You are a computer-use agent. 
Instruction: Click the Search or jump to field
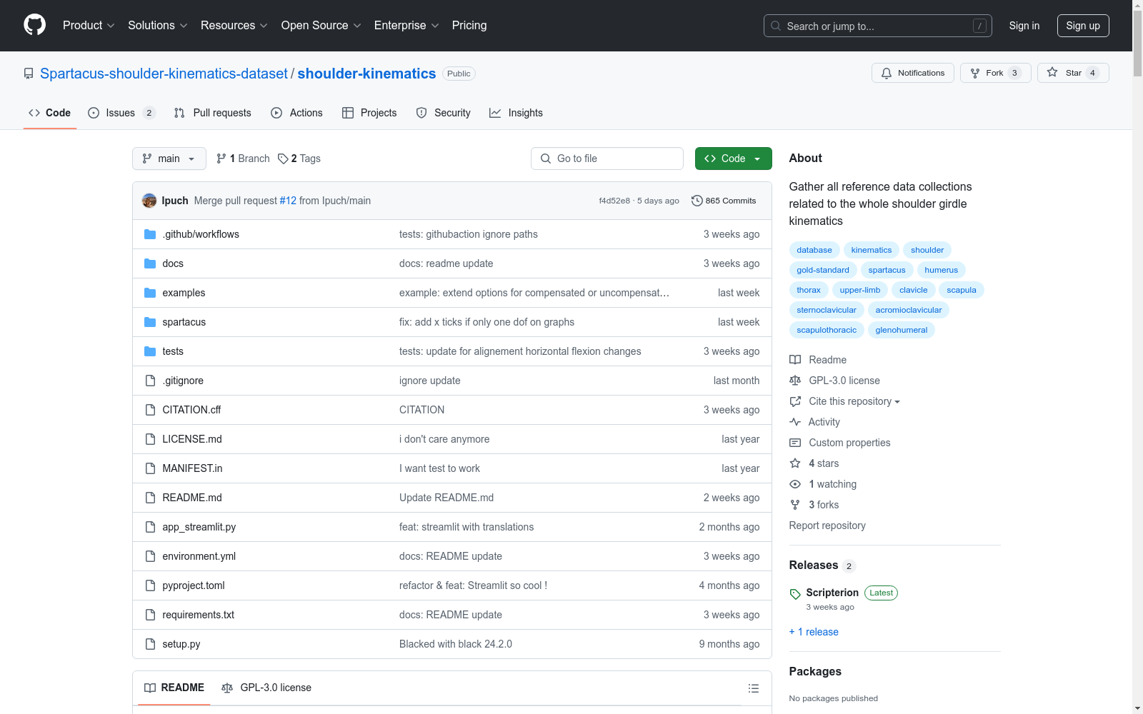[x=878, y=26]
